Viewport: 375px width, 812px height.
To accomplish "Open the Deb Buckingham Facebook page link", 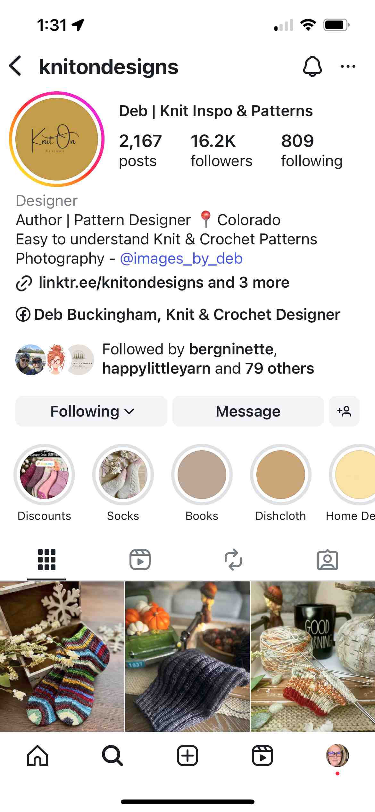I will (x=178, y=315).
